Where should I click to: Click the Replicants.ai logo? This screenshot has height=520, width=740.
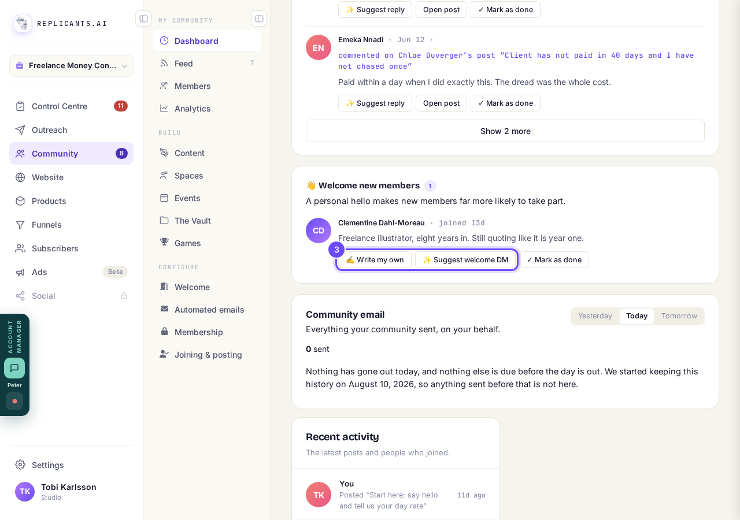tap(23, 24)
